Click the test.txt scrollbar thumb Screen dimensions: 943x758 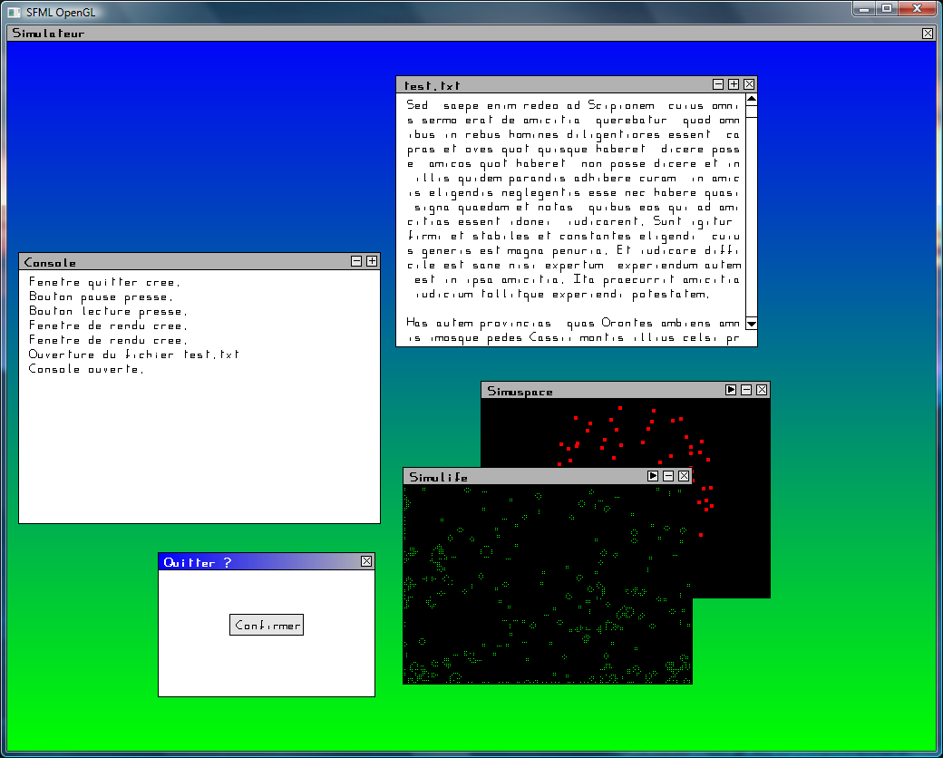751,112
